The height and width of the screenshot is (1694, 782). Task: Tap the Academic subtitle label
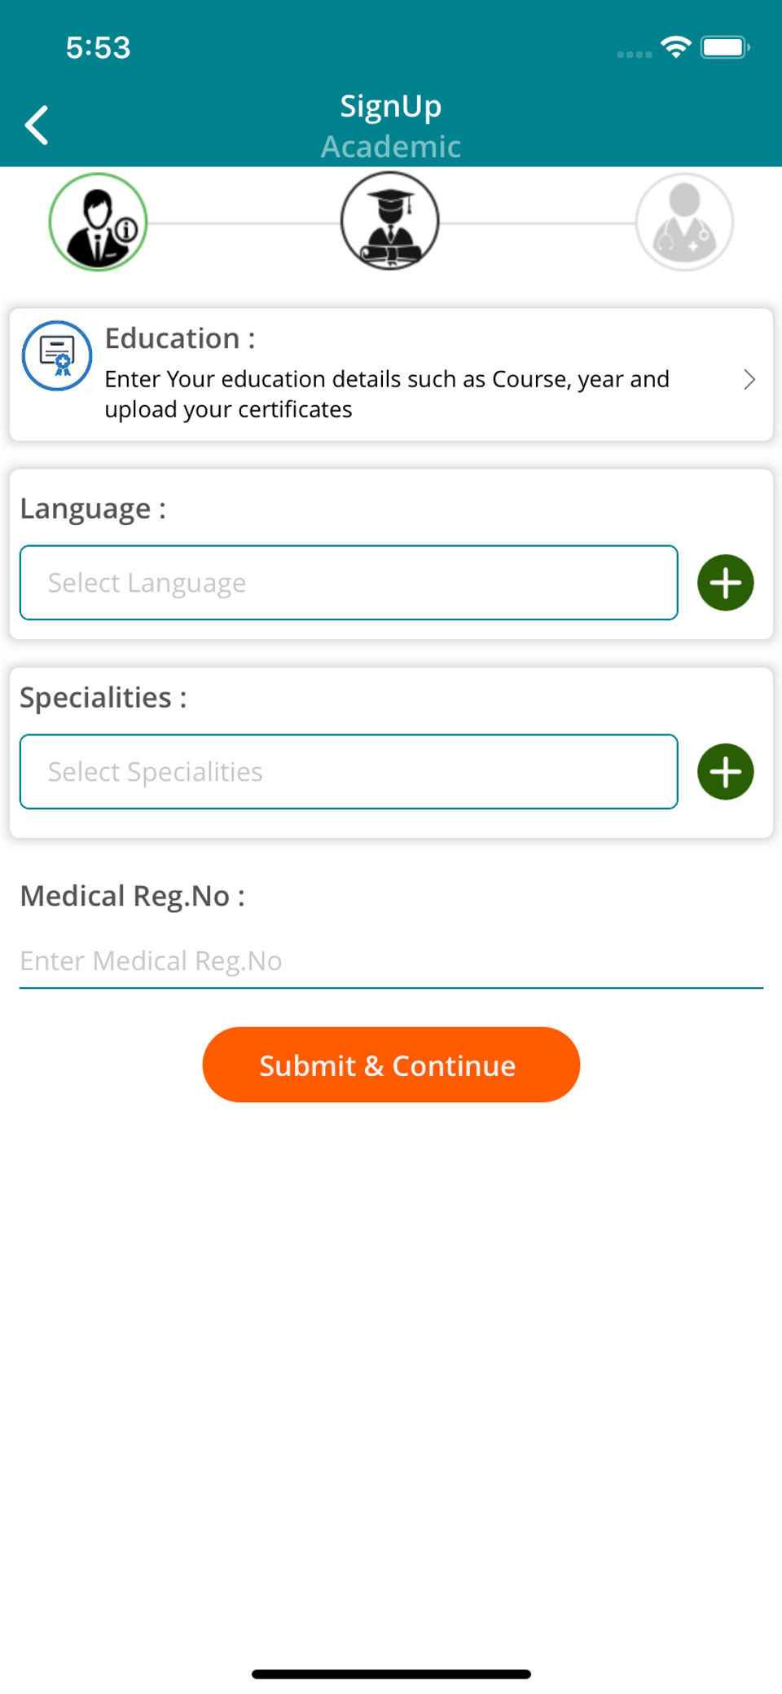[x=391, y=147]
